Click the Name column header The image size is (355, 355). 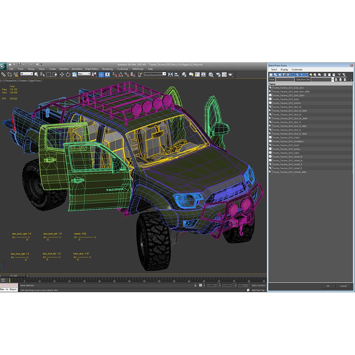click(x=310, y=84)
